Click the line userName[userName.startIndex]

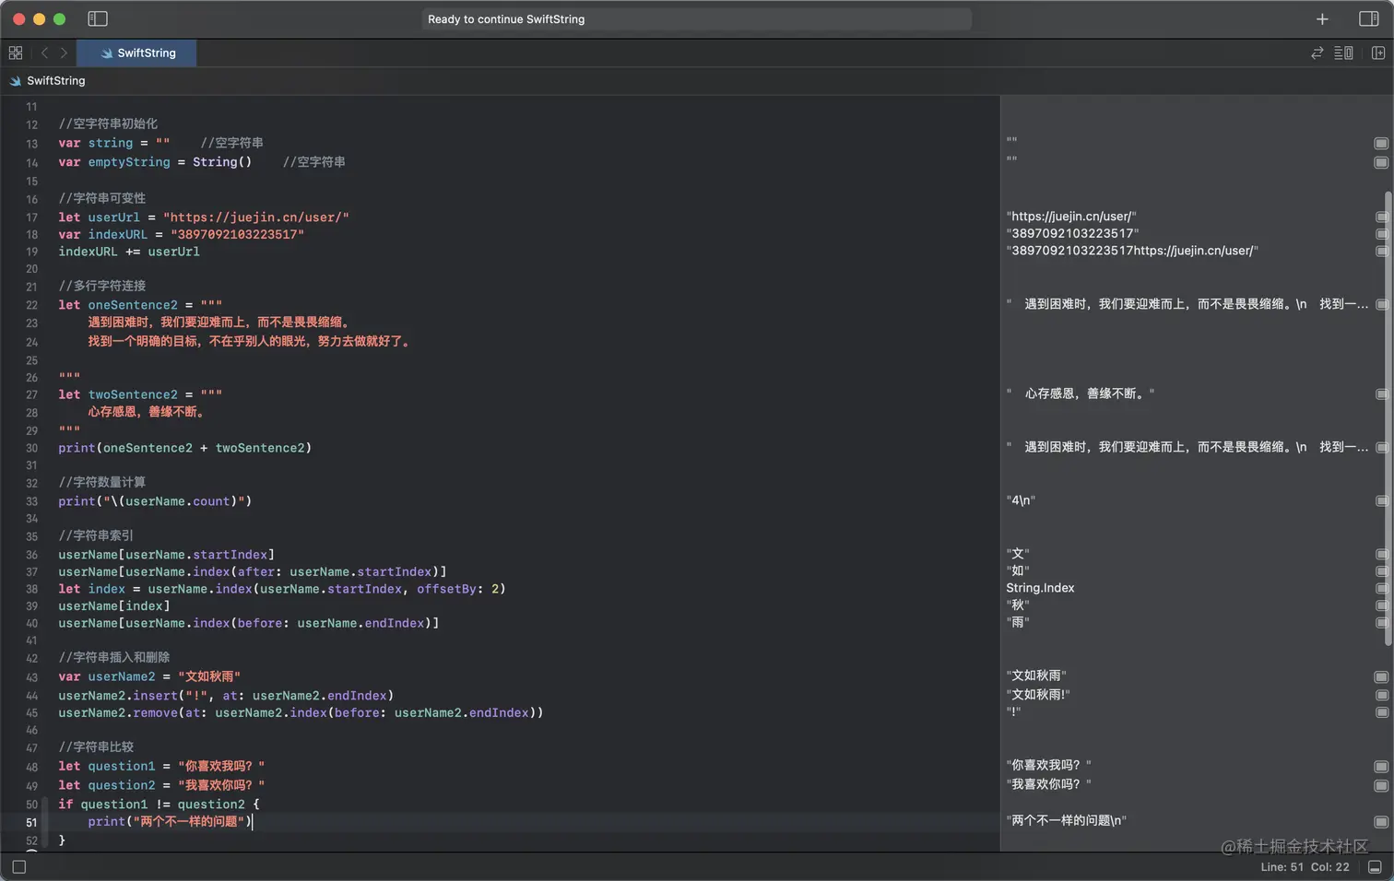pyautogui.click(x=167, y=555)
